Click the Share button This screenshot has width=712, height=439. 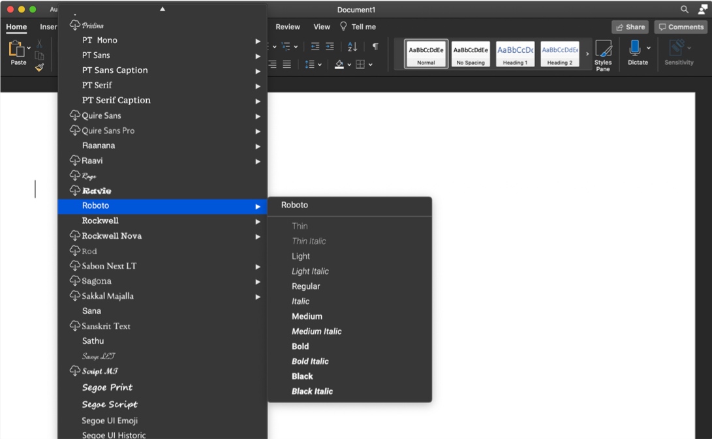coord(630,27)
